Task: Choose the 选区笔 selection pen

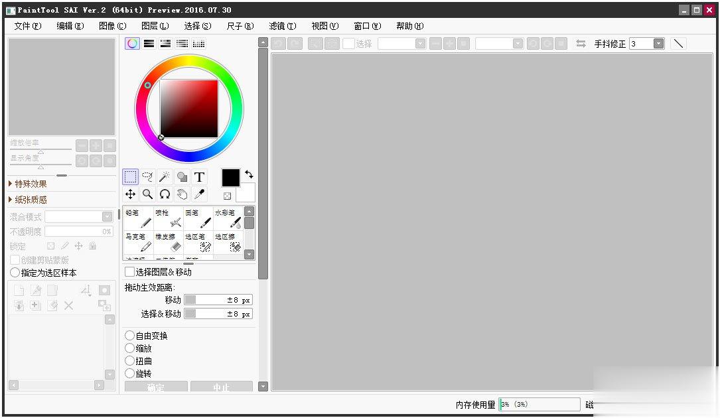Action: tap(198, 242)
